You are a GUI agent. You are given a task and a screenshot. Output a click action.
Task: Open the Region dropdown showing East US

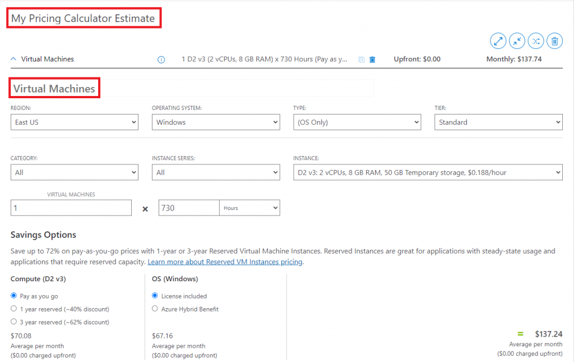tap(75, 122)
